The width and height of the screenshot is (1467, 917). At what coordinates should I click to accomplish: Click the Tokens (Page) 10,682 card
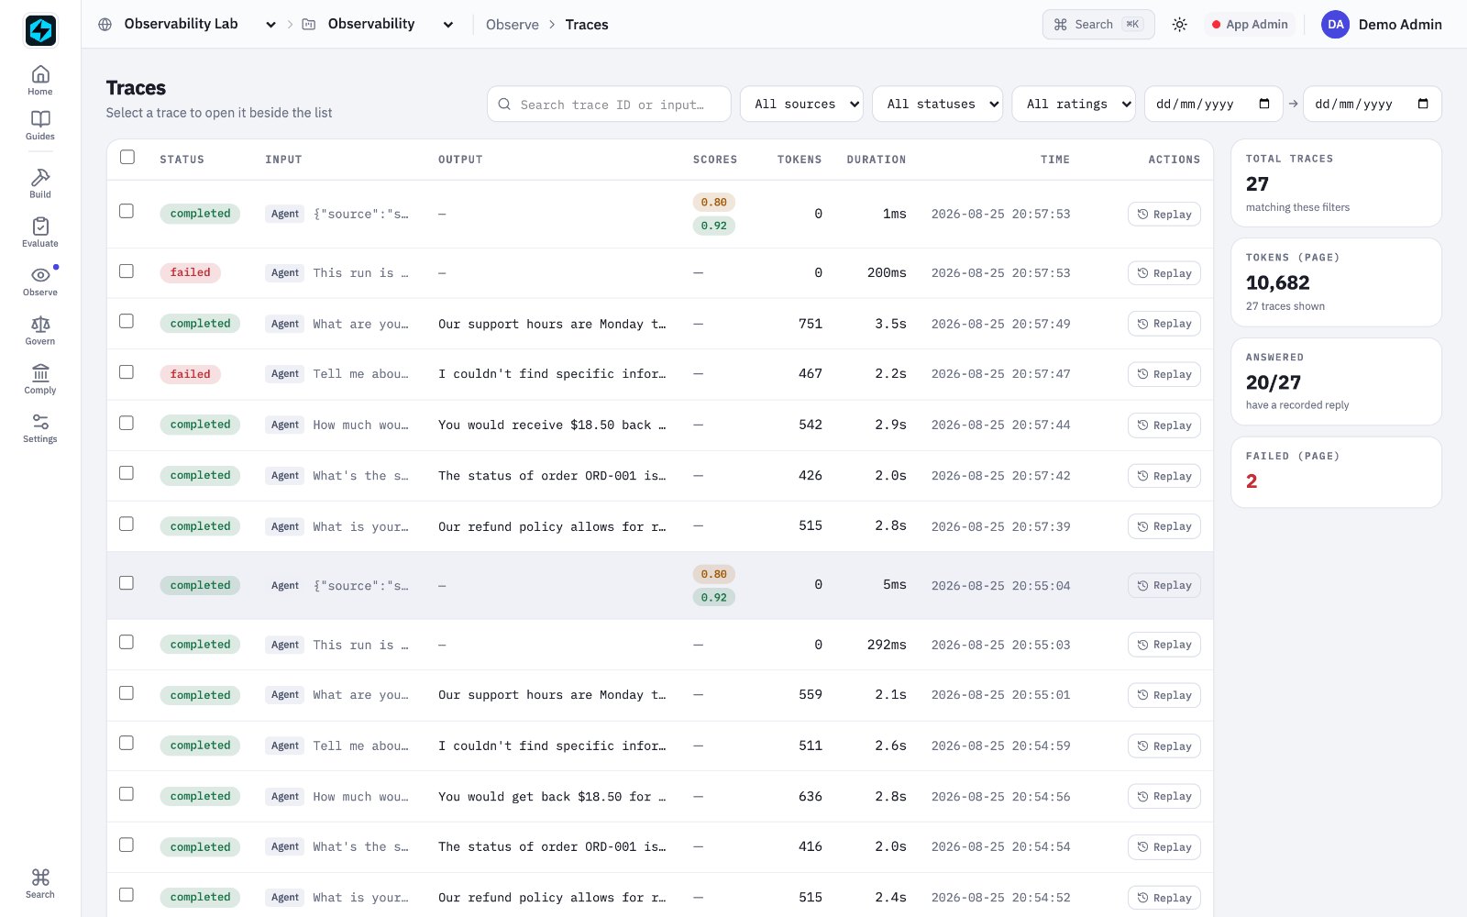(1336, 282)
